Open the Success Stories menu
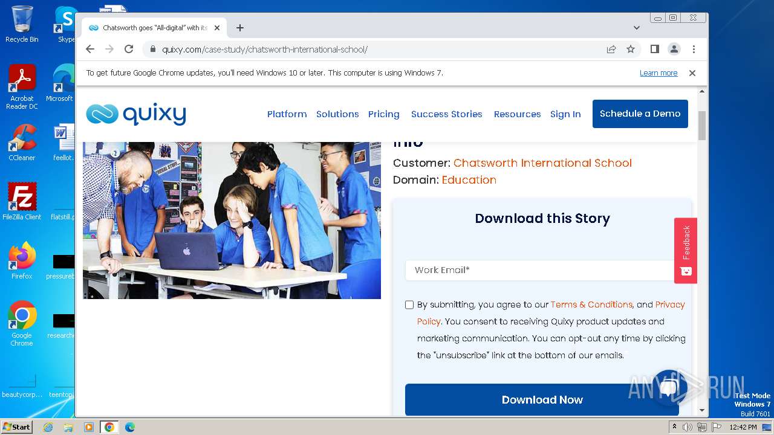The width and height of the screenshot is (774, 435). (x=447, y=114)
